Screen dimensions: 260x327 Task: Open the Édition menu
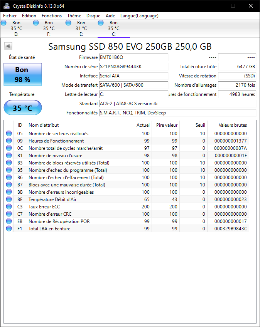[29, 16]
